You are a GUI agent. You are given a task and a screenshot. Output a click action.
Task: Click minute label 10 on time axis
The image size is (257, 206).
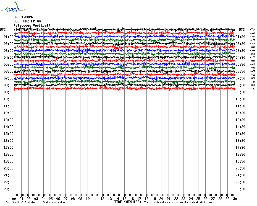coord(88,199)
